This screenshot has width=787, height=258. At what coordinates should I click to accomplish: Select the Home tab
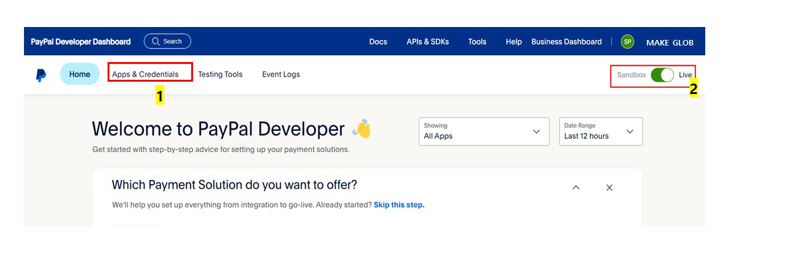tap(79, 74)
